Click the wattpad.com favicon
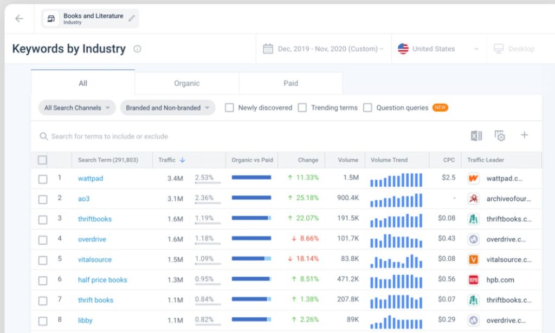The width and height of the screenshot is (555, 333). tap(473, 178)
